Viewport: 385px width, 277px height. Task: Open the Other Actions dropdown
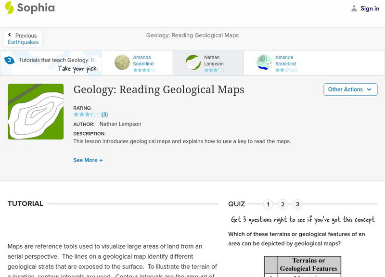click(350, 89)
